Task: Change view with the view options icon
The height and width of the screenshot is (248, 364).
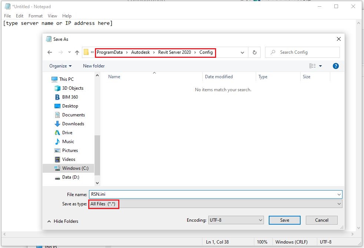Action: point(312,66)
